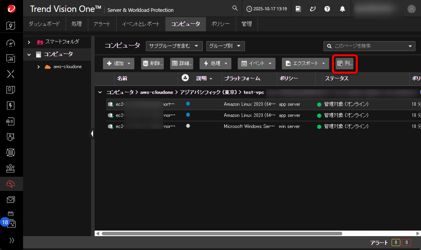Open the グループ別 dropdown
The height and width of the screenshot is (250, 421).
[x=225, y=46]
